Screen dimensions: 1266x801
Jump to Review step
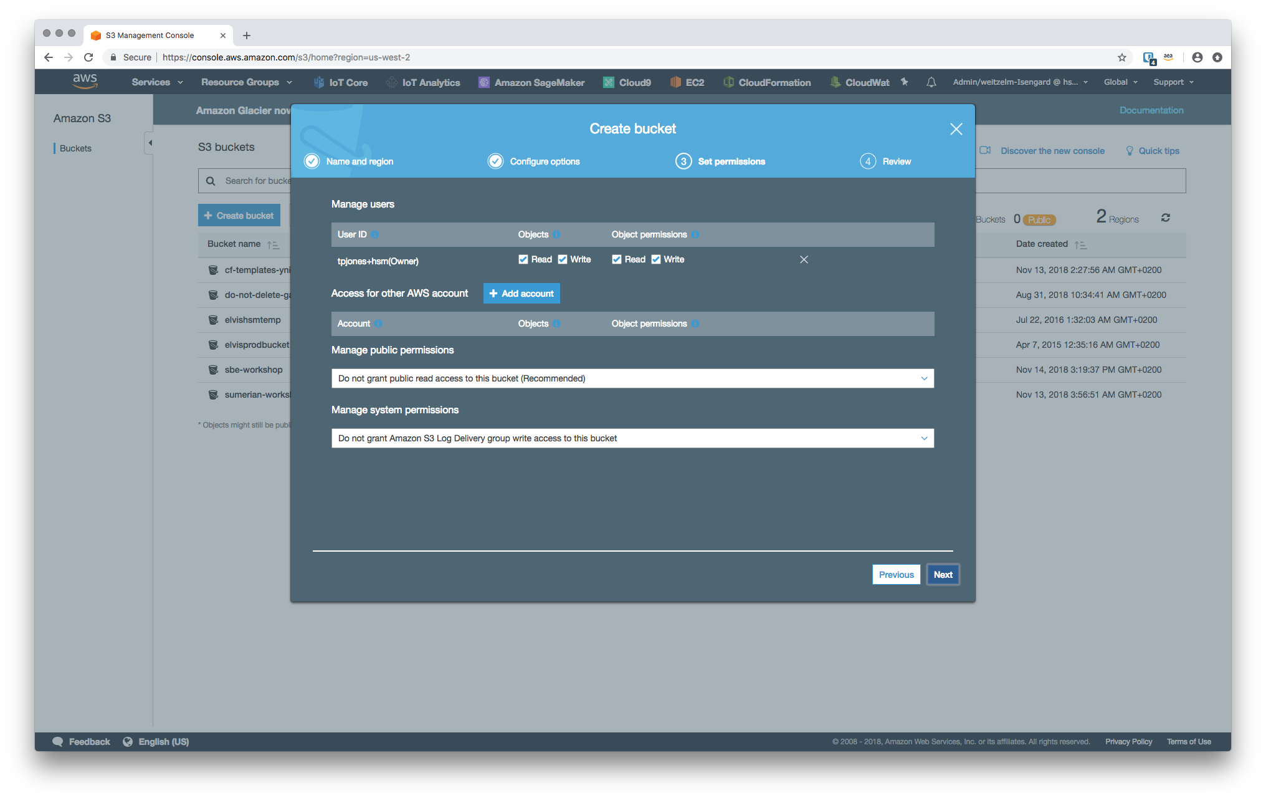point(885,161)
